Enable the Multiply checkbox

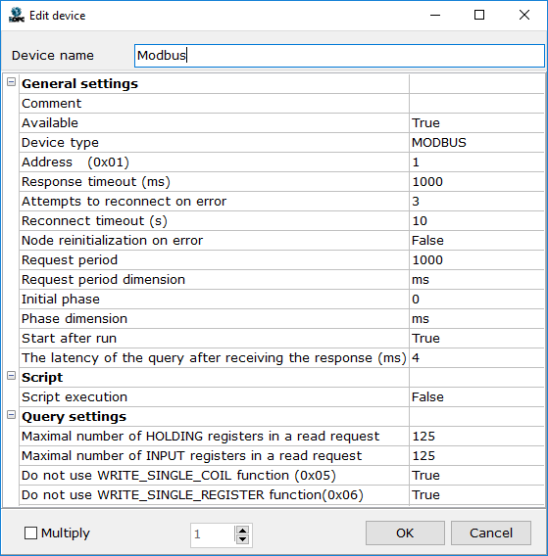tap(30, 533)
